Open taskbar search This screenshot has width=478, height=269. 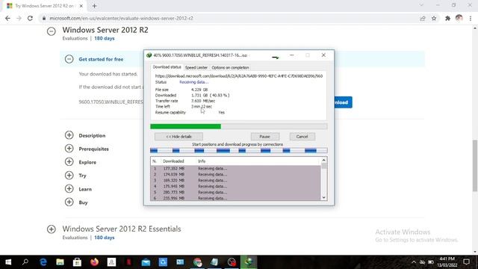pyautogui.click(x=25, y=262)
